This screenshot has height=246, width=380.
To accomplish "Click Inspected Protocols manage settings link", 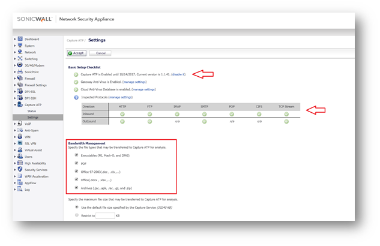I will coord(121,97).
